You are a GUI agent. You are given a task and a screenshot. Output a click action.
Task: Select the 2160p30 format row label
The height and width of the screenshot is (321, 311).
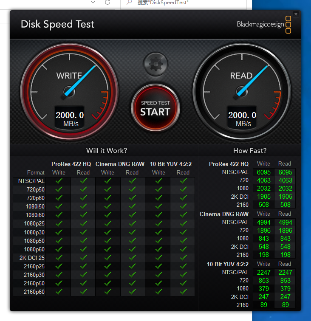coord(34,275)
